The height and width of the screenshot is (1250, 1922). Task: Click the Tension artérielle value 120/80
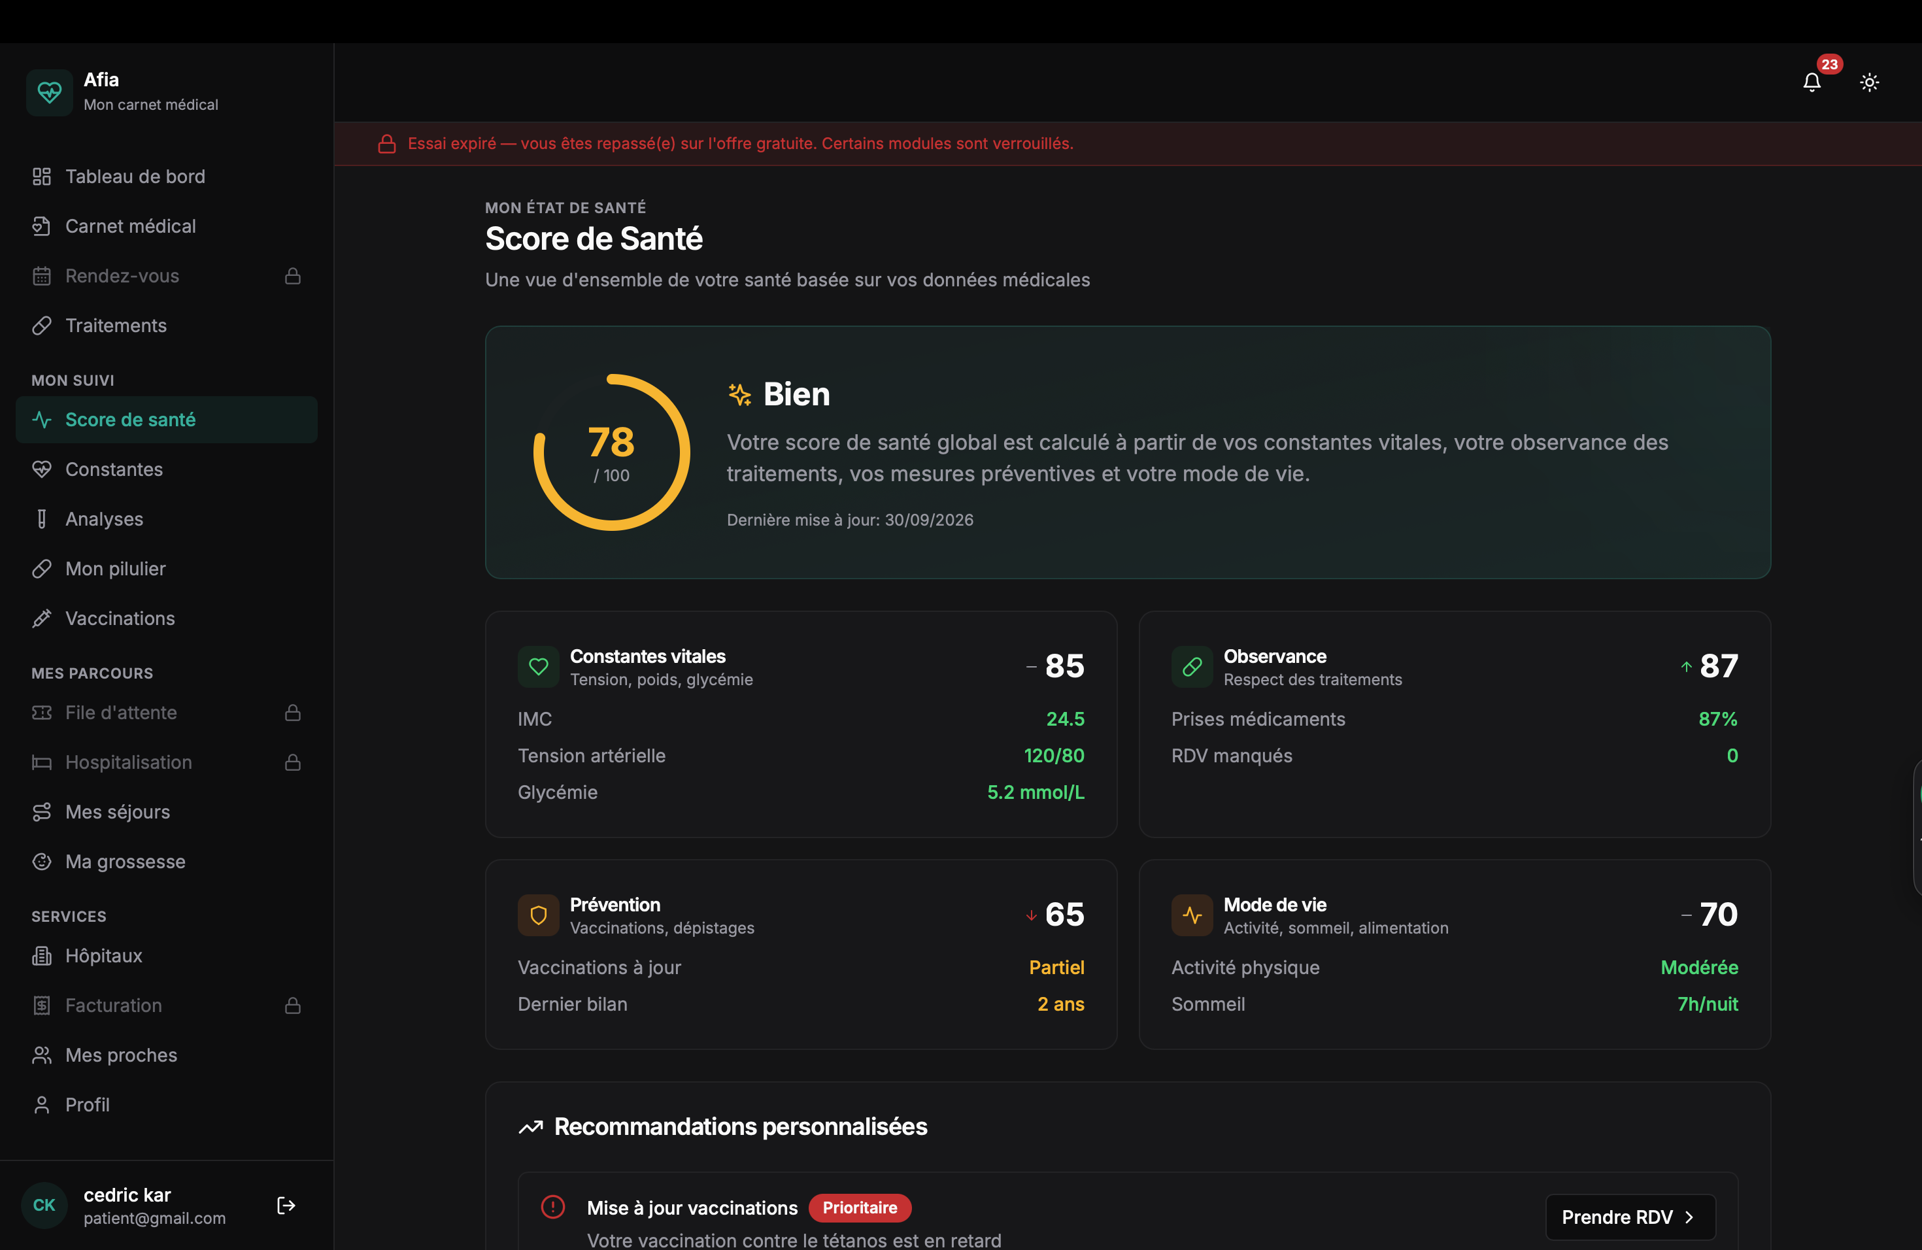(1054, 756)
